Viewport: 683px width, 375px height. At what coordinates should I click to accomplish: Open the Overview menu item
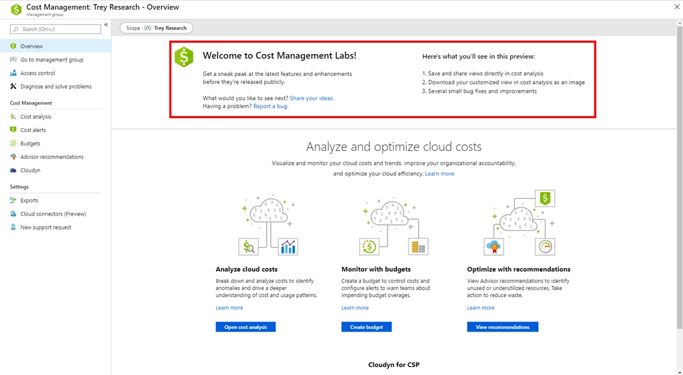pyautogui.click(x=55, y=46)
